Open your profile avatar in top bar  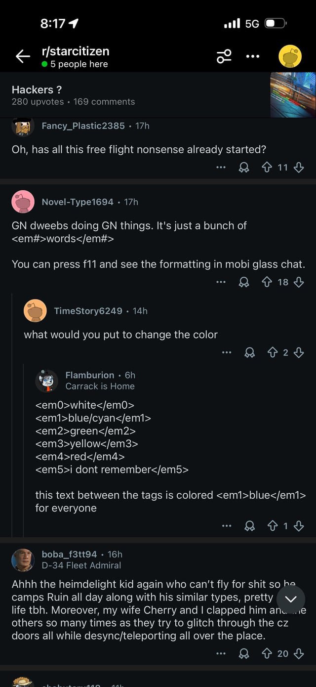[x=290, y=57]
